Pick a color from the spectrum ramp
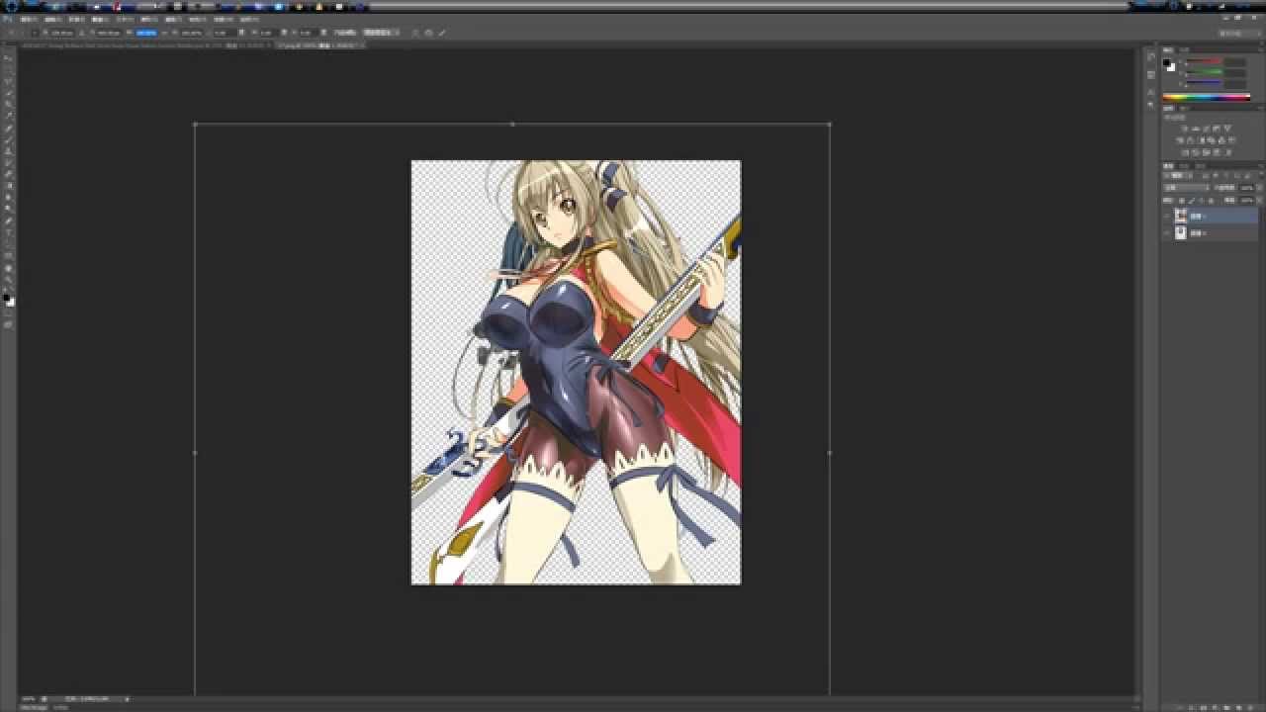Screen dimensions: 1266x712 pyautogui.click(x=1207, y=97)
